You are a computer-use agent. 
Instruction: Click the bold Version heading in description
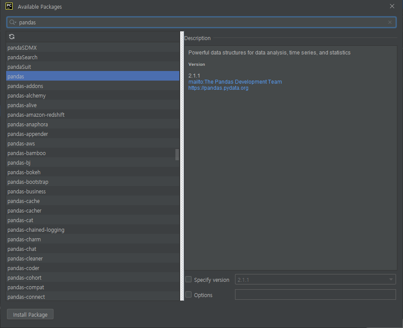[x=197, y=64]
